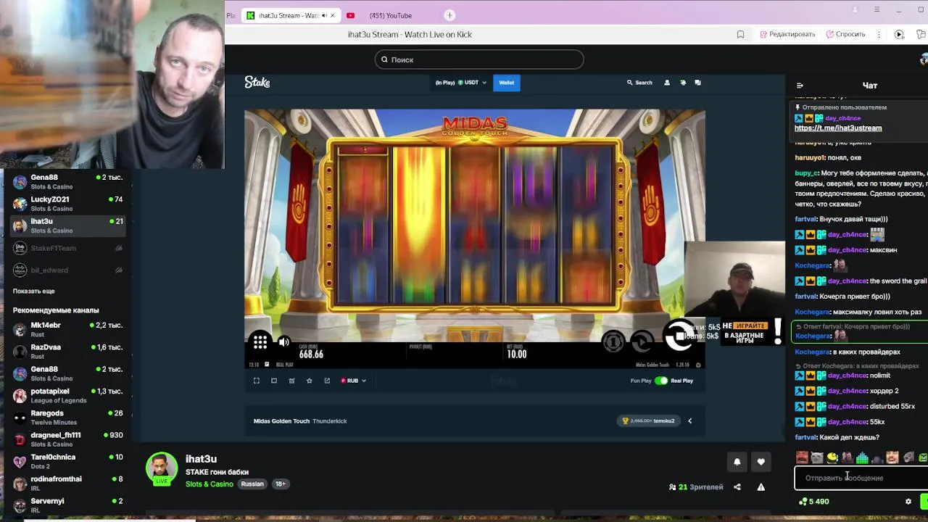The height and width of the screenshot is (522, 928).
Task: Mute the tab audio speaker icon
Action: 323,15
